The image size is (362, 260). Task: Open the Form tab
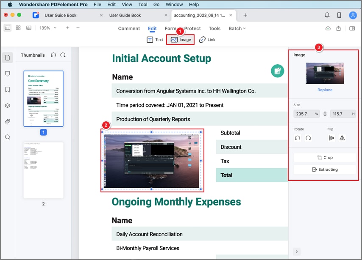pyautogui.click(x=170, y=29)
